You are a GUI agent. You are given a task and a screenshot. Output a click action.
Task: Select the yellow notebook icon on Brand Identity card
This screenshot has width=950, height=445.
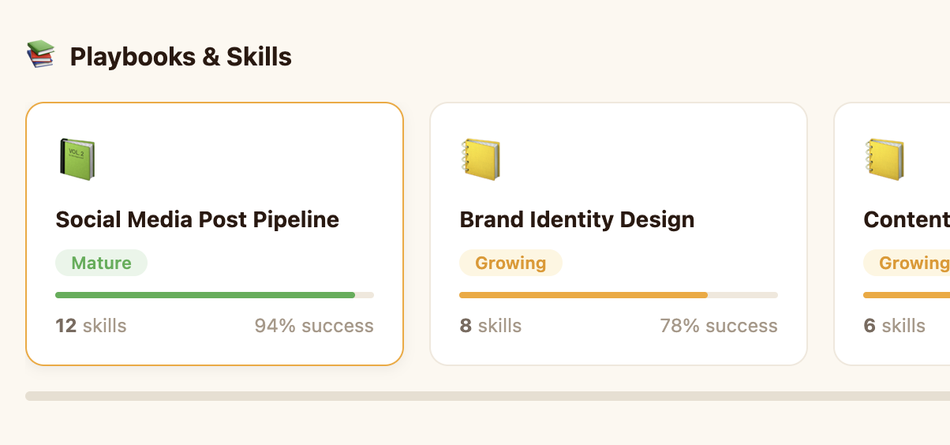point(481,159)
